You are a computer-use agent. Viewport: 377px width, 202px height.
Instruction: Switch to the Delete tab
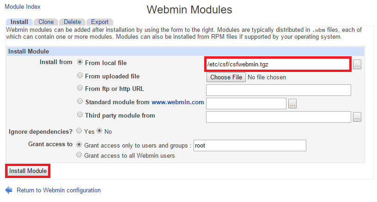tap(72, 22)
